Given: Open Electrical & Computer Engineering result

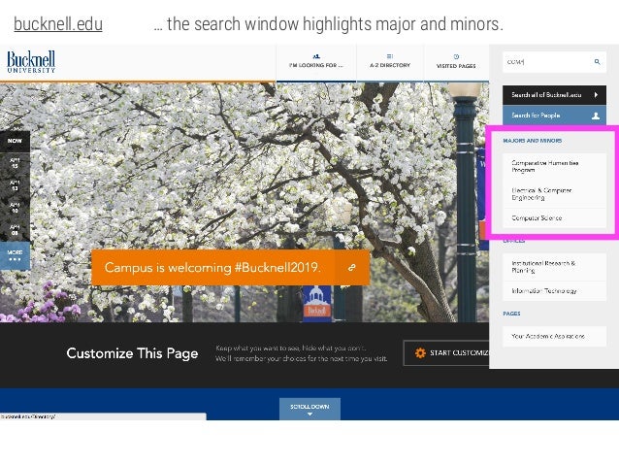Looking at the screenshot, I should click(x=554, y=194).
